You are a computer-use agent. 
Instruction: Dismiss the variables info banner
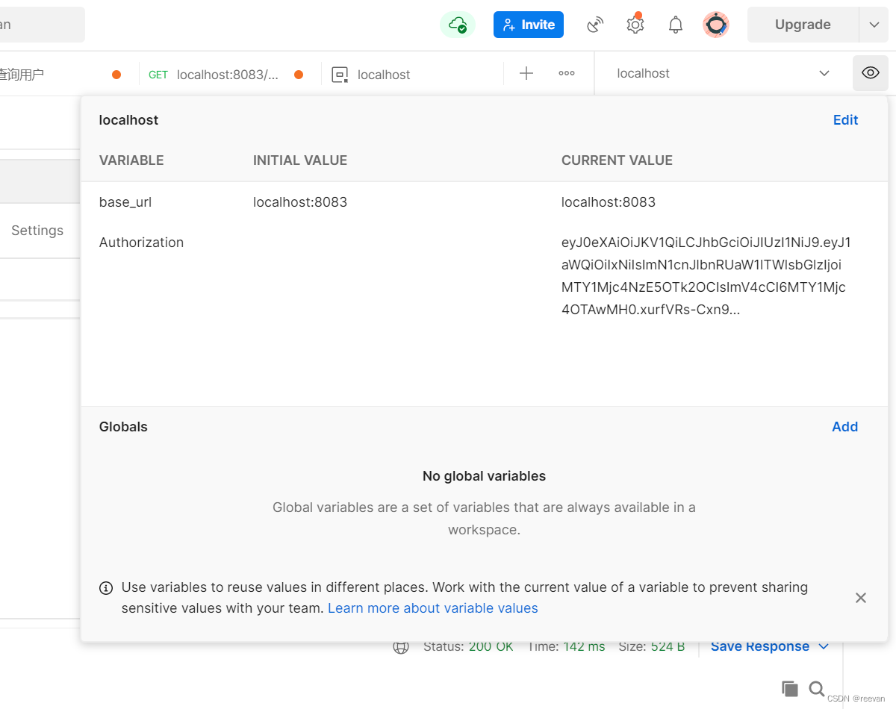coord(861,598)
